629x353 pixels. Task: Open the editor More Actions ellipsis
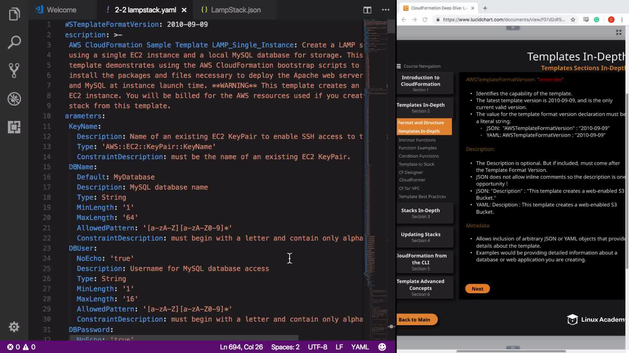pos(386,10)
